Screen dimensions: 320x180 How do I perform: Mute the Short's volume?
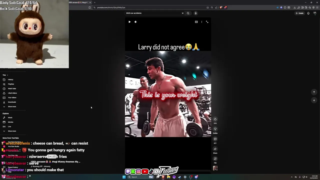135,22
